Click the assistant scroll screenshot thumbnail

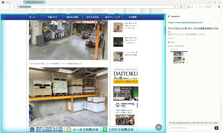click(179, 57)
